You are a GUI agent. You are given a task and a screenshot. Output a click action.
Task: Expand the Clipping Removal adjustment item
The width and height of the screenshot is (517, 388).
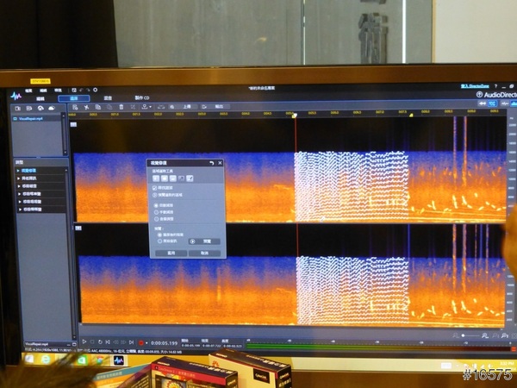19,186
